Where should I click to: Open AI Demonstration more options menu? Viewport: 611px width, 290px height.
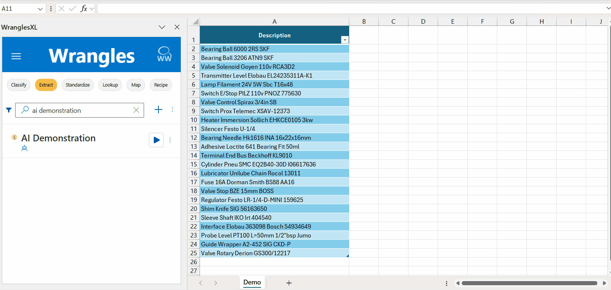point(170,140)
